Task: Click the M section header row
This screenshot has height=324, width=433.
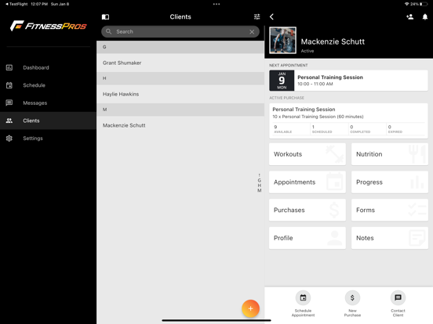Action: tap(180, 110)
